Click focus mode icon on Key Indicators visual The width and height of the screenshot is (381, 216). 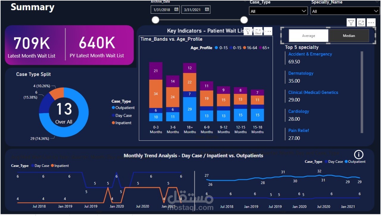(258, 31)
